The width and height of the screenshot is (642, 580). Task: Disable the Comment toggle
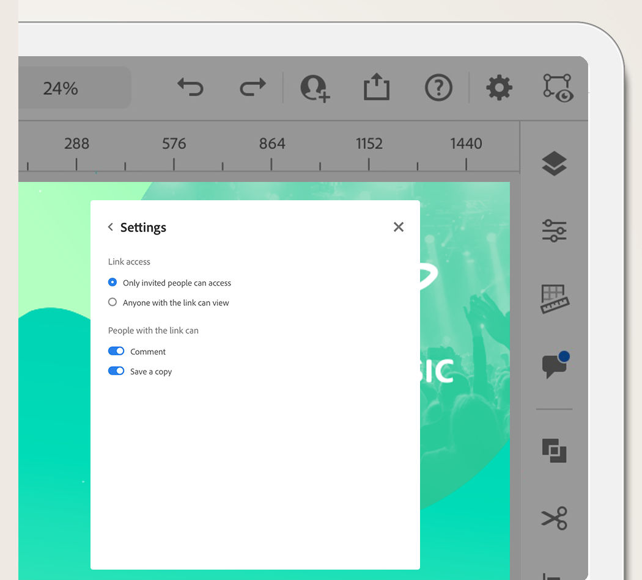point(116,350)
